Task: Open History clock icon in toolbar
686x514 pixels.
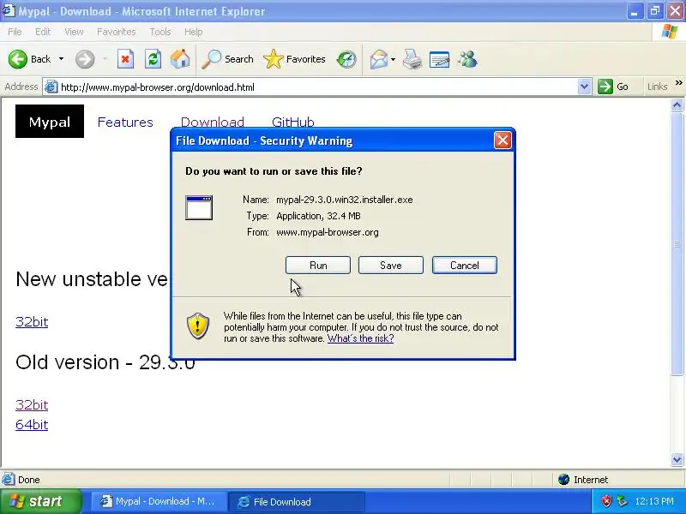Action: [346, 59]
